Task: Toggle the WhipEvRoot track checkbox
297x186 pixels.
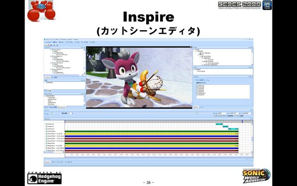Action: point(46,143)
